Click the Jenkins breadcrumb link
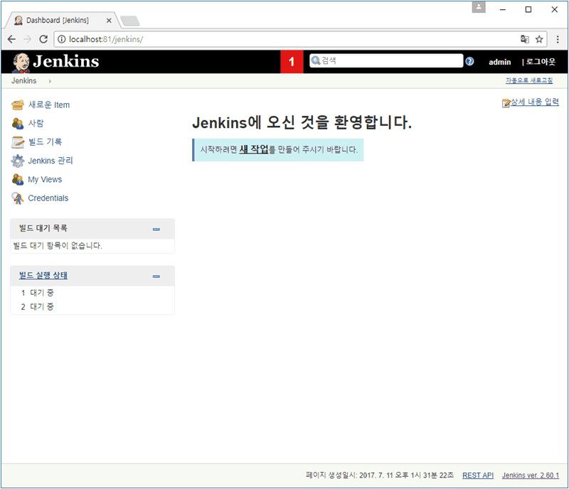569x489 pixels. (24, 81)
